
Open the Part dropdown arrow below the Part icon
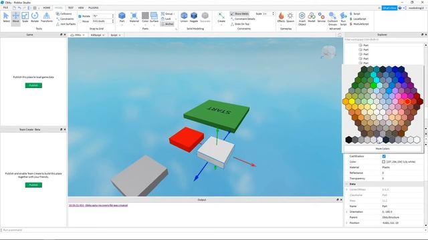(122, 25)
